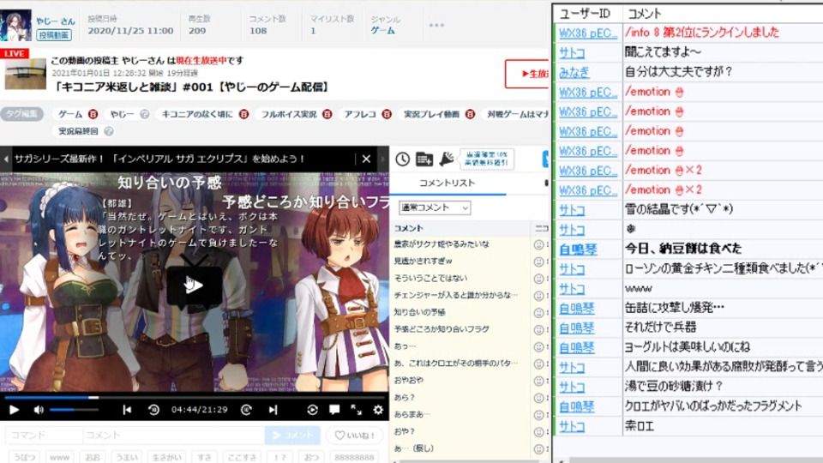The width and height of the screenshot is (823, 463).
Task: Click smiley icon beside おやおや
Action: 538,381
